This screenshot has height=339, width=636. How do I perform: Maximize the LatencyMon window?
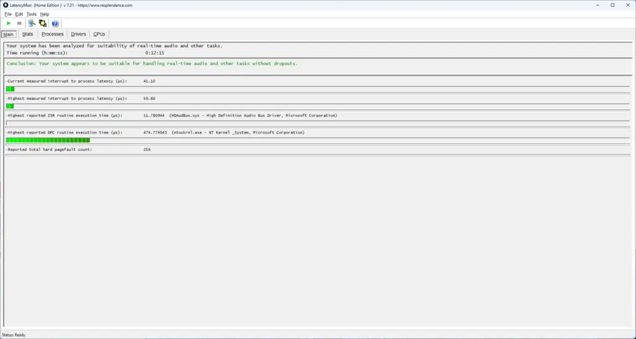[x=612, y=5]
